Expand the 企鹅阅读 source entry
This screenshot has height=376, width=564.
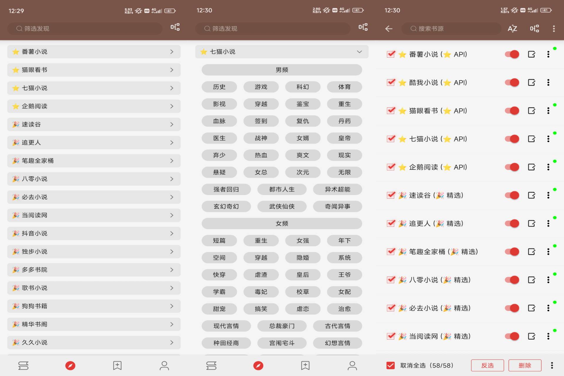172,106
